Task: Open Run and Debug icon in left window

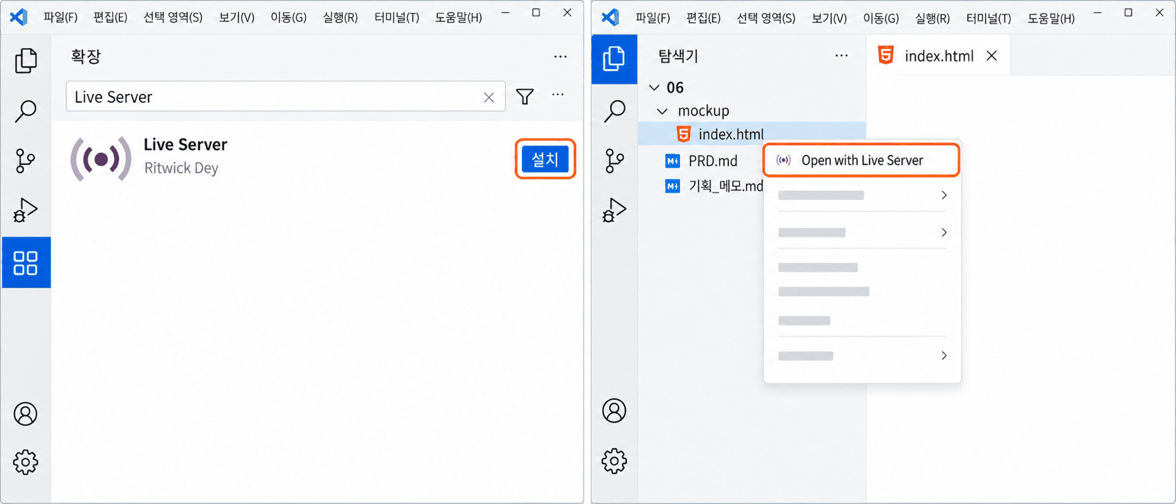Action: click(26, 210)
